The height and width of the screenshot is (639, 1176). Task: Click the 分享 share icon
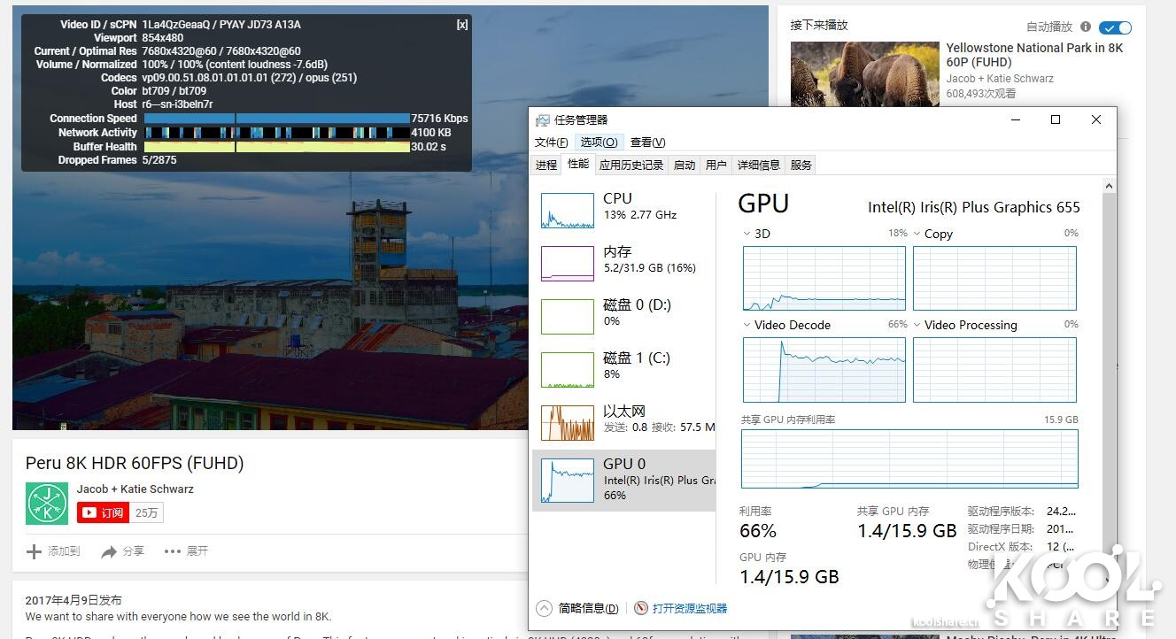108,550
